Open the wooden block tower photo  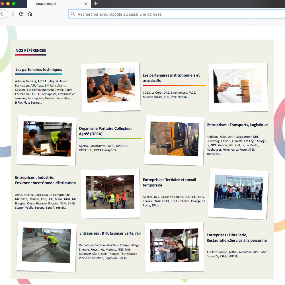click(238, 87)
